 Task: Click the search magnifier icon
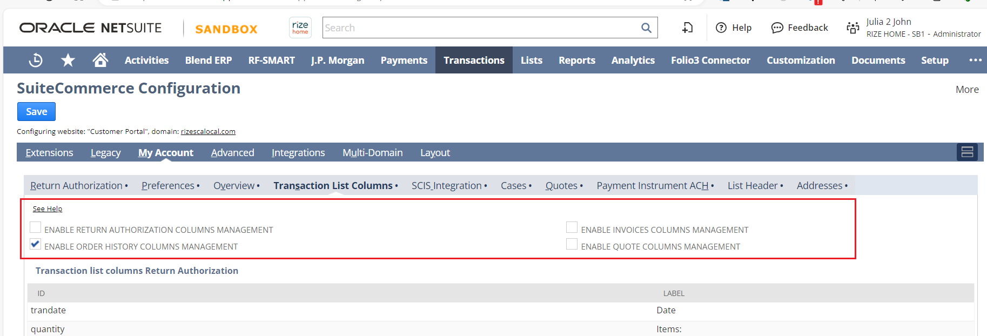click(646, 28)
